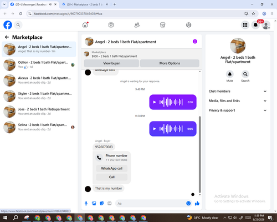Open the Reels video icon
This screenshot has width=277, height=222.
point(111,25)
